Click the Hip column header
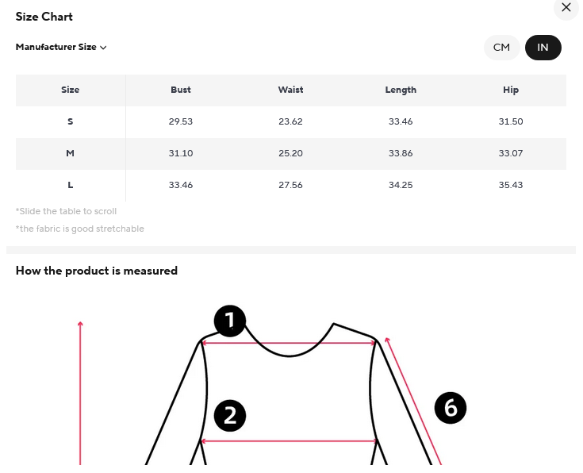The width and height of the screenshot is (583, 473). tap(511, 90)
